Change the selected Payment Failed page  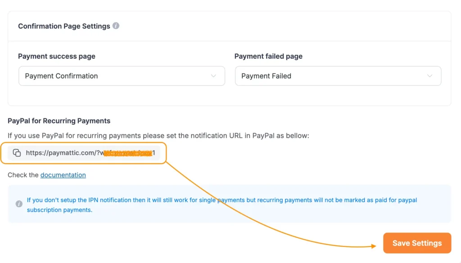tap(338, 76)
